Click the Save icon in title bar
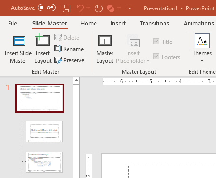 (67, 8)
